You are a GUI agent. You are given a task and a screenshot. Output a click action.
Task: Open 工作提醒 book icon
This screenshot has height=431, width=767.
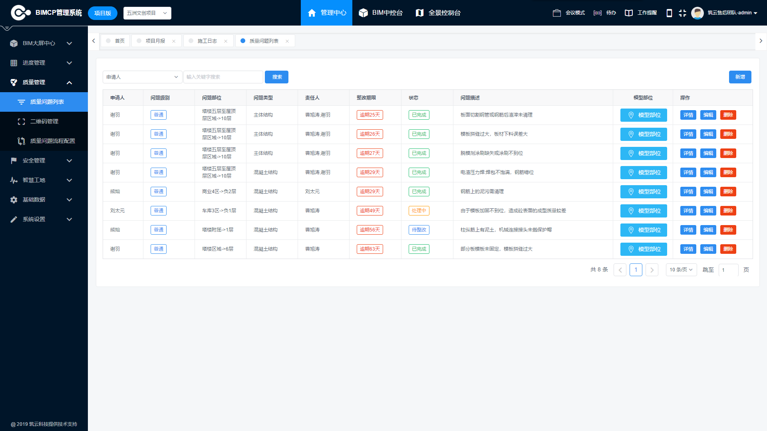(629, 13)
